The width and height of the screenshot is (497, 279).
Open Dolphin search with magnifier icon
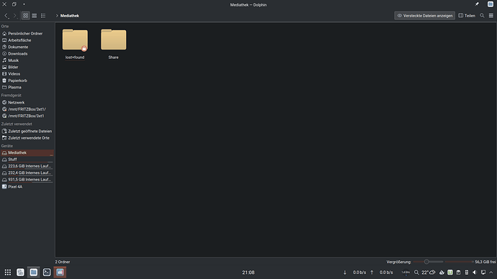(x=482, y=16)
